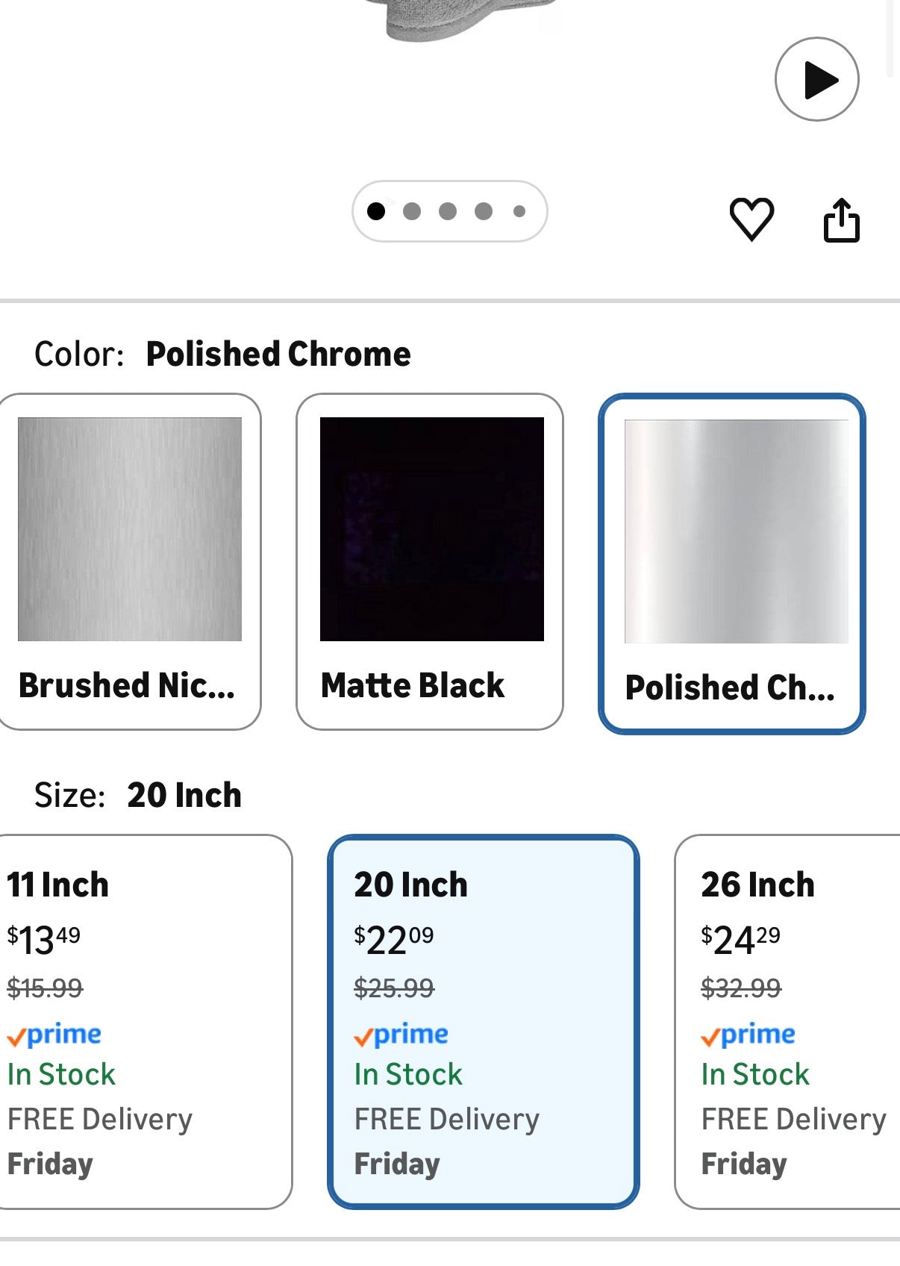Jump to the fourth image dot
The image size is (900, 1266).
pos(484,211)
